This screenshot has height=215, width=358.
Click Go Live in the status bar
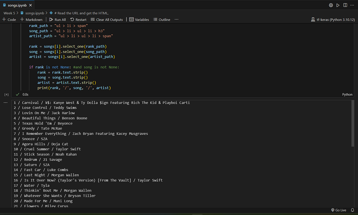pos(338,210)
